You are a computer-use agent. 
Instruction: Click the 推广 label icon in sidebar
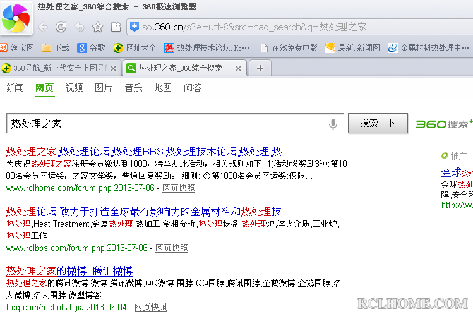445,156
